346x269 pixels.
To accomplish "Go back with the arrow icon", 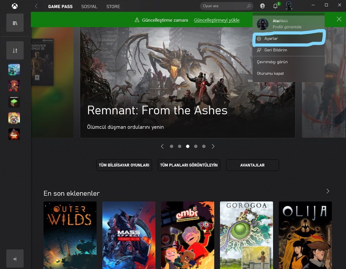I will pos(36,6).
